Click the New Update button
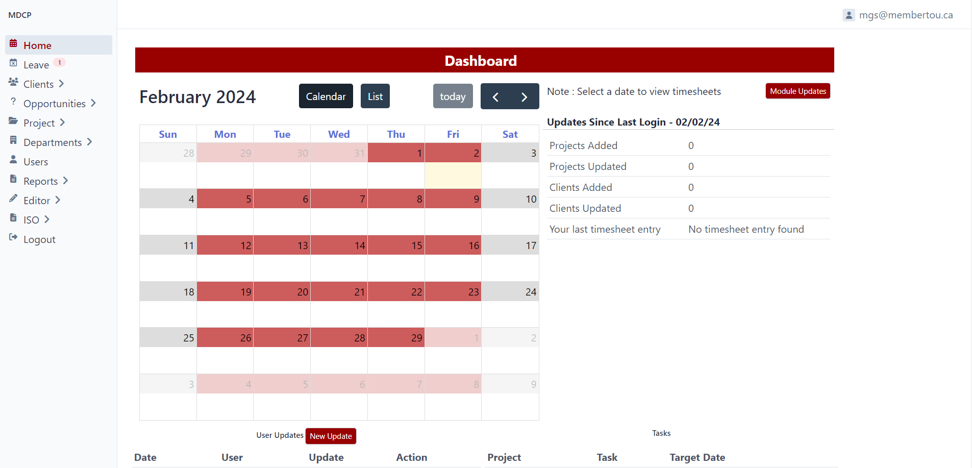The height and width of the screenshot is (468, 972). pyautogui.click(x=331, y=436)
